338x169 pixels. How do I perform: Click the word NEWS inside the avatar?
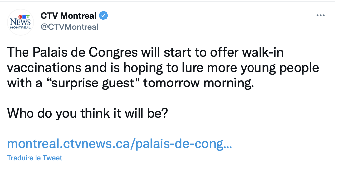click(x=21, y=22)
